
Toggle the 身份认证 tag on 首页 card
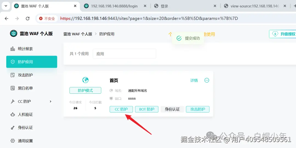172,109
